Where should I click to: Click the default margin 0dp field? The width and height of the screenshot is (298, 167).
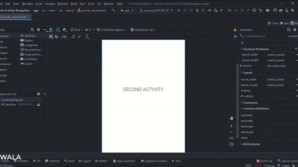tap(64, 36)
